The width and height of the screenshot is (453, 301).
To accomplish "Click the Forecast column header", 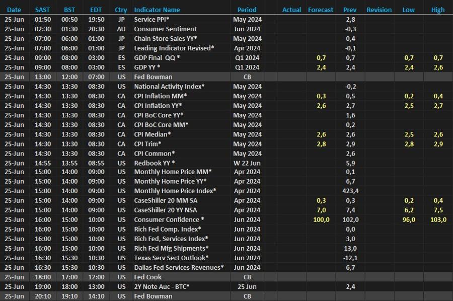I will [x=321, y=10].
